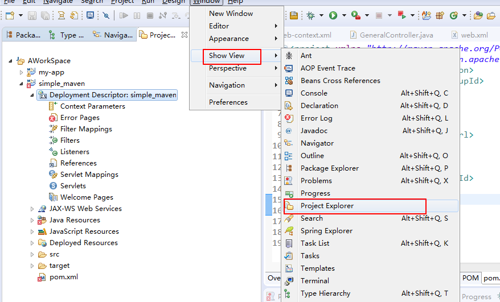Viewport: 500px width, 302px height.
Task: Click the Skip All Breakpoints icon
Action: click(x=106, y=15)
